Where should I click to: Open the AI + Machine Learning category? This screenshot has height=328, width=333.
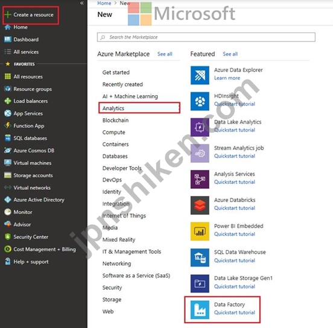[x=130, y=96]
